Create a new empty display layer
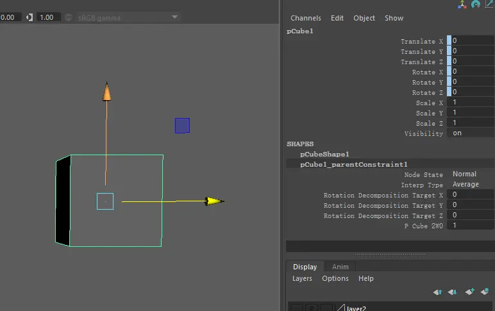Image resolution: width=495 pixels, height=311 pixels. coord(470,292)
